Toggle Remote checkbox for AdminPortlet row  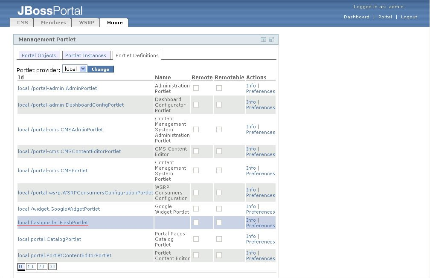(x=196, y=88)
